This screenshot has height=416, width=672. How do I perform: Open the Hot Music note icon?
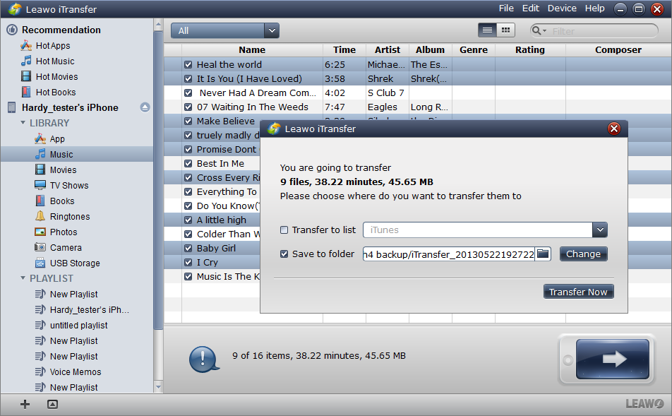click(x=26, y=61)
